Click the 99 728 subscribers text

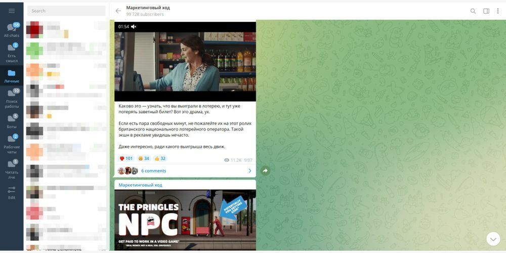[145, 14]
